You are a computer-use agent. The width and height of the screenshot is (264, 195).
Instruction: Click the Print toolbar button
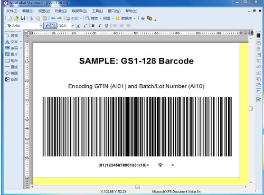point(72,18)
